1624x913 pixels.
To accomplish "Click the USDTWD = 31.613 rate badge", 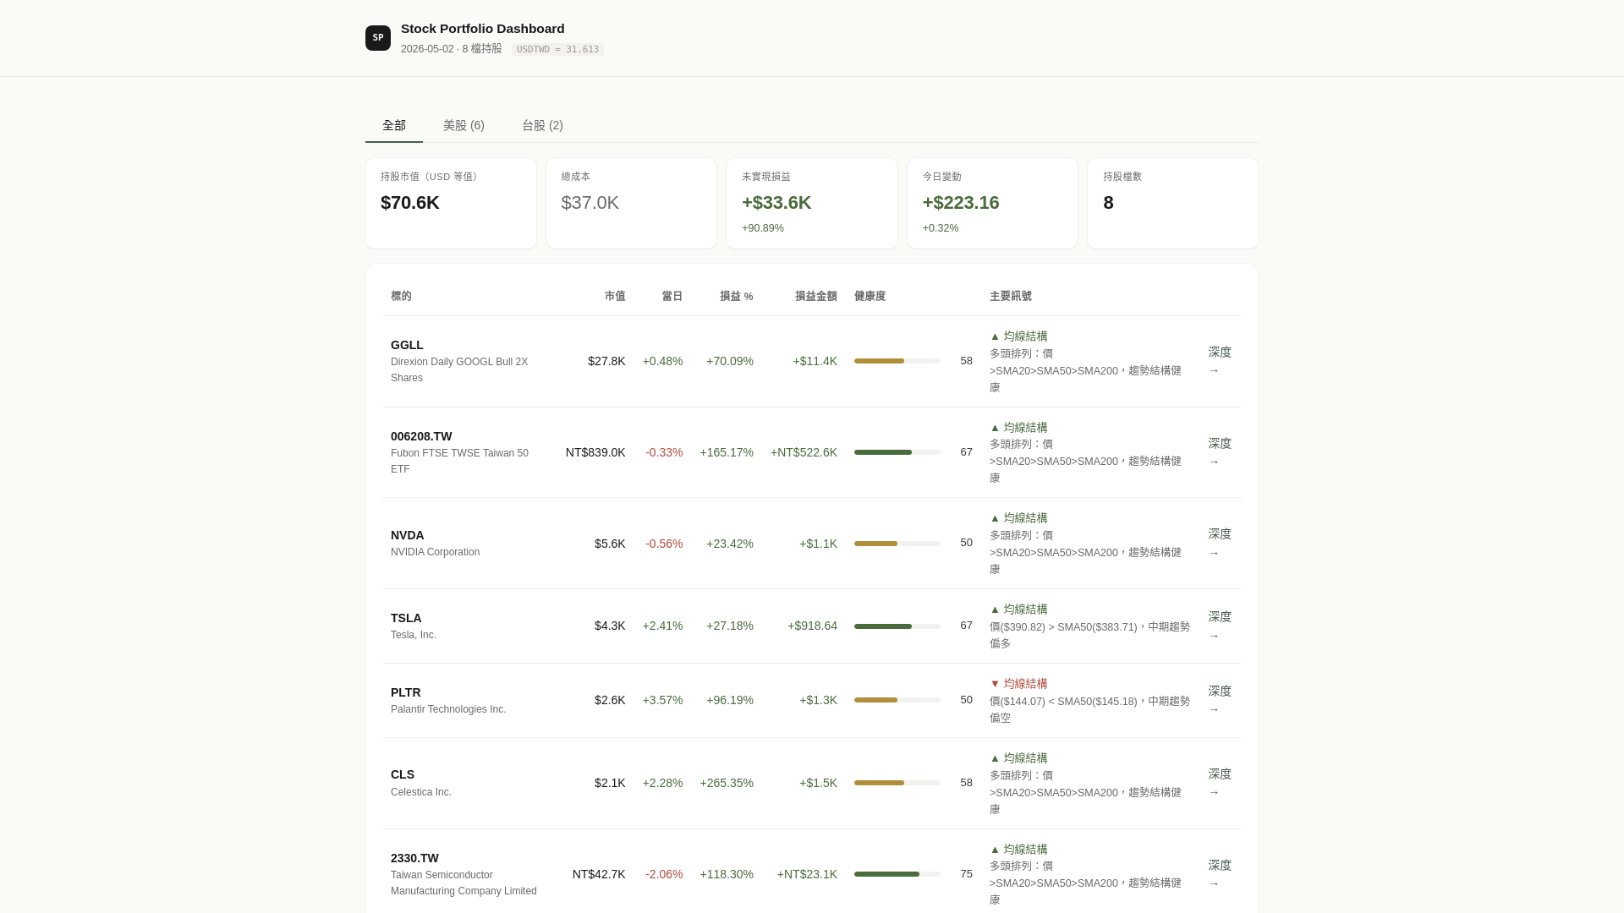I will coord(557,49).
